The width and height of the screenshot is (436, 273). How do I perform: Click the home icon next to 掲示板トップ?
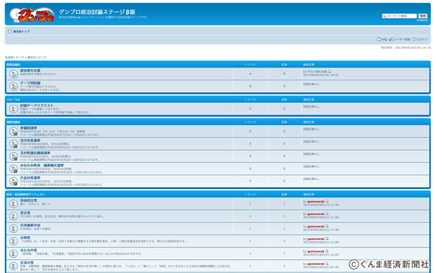point(10,31)
